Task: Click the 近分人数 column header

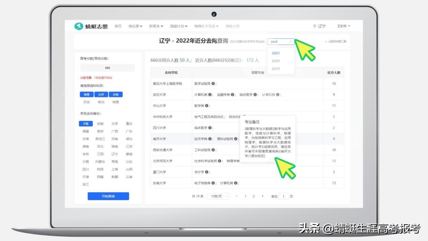Action: [x=334, y=73]
